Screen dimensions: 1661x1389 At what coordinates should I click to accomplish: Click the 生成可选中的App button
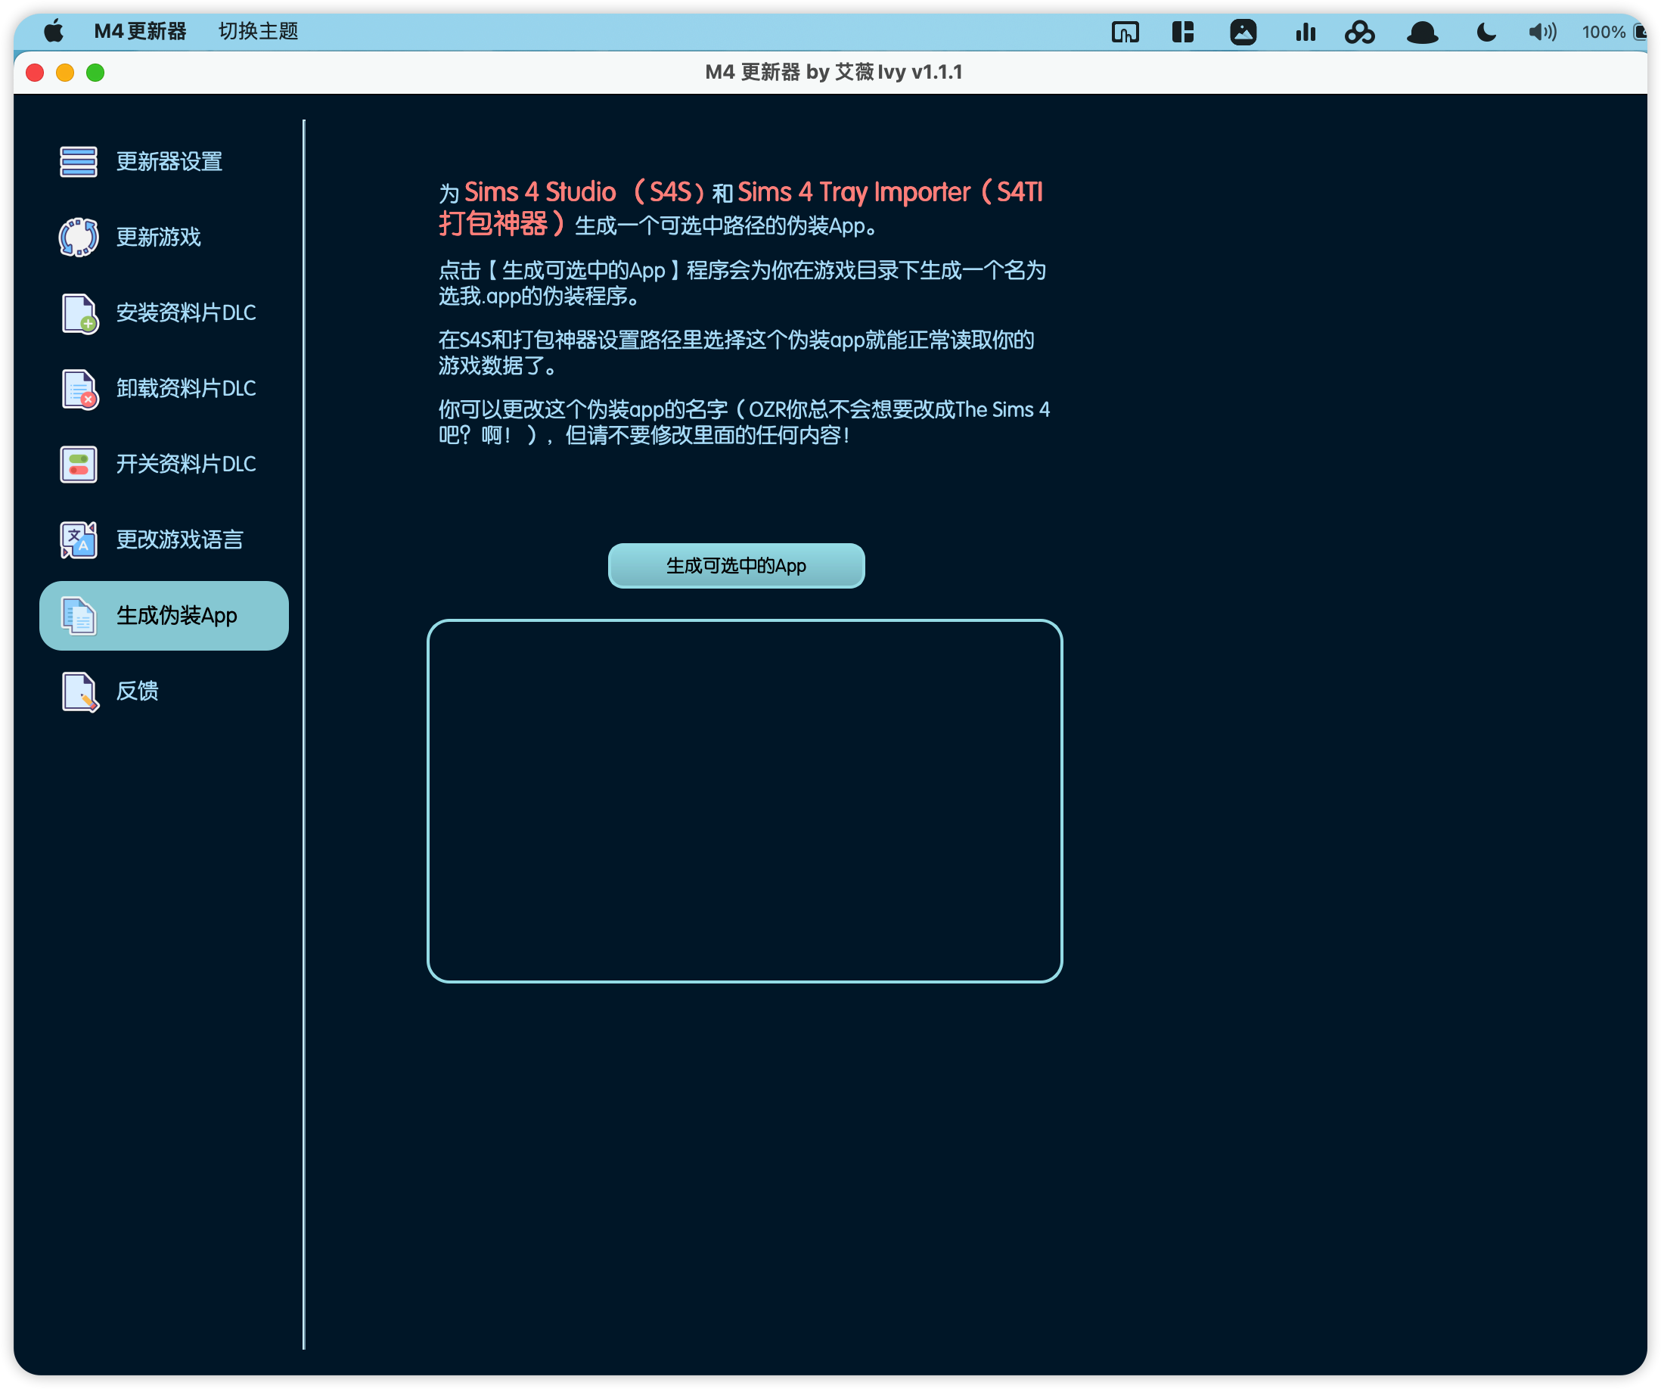click(737, 567)
